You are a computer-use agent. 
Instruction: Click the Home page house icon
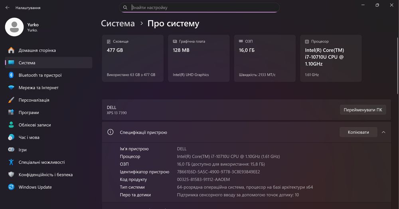pos(11,50)
